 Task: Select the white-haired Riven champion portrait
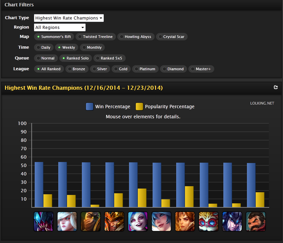pos(67,221)
